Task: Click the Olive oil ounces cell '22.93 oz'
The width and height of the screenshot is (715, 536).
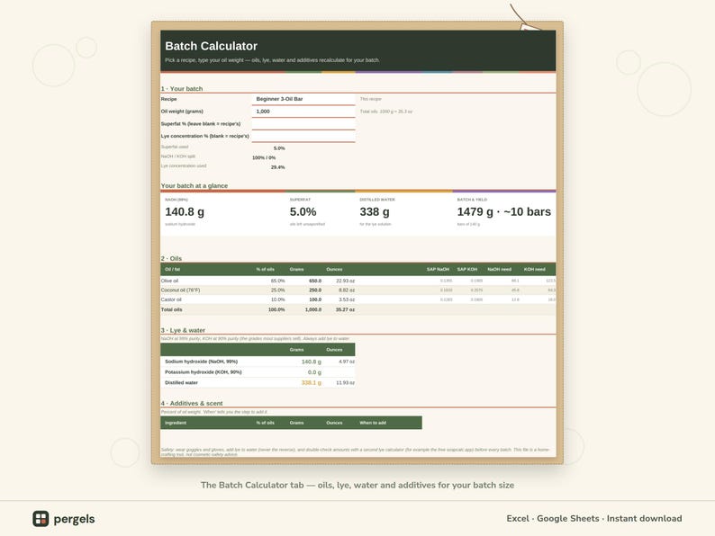Action: pos(345,281)
